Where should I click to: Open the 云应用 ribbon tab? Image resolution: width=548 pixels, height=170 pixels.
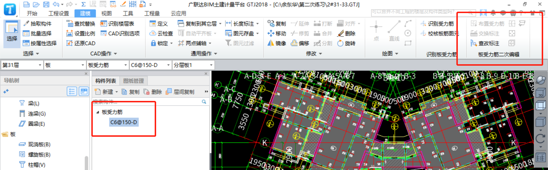178,13
